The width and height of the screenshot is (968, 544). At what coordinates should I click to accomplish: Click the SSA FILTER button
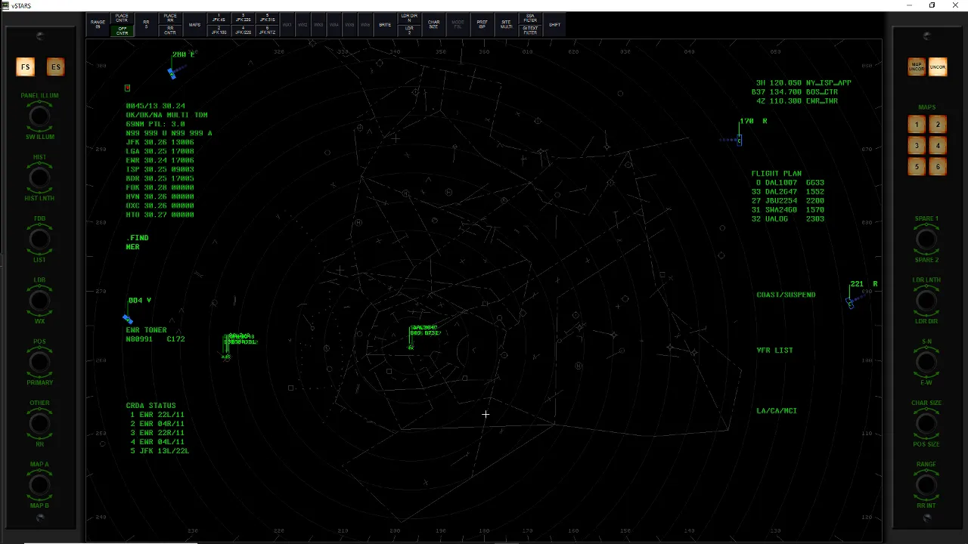click(530, 18)
